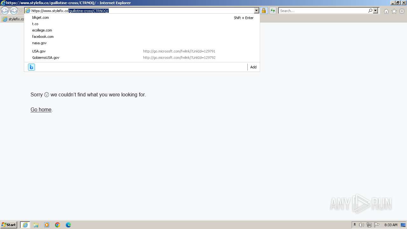Open the address bar autocomplete dropdown arrow

[x=256, y=10]
